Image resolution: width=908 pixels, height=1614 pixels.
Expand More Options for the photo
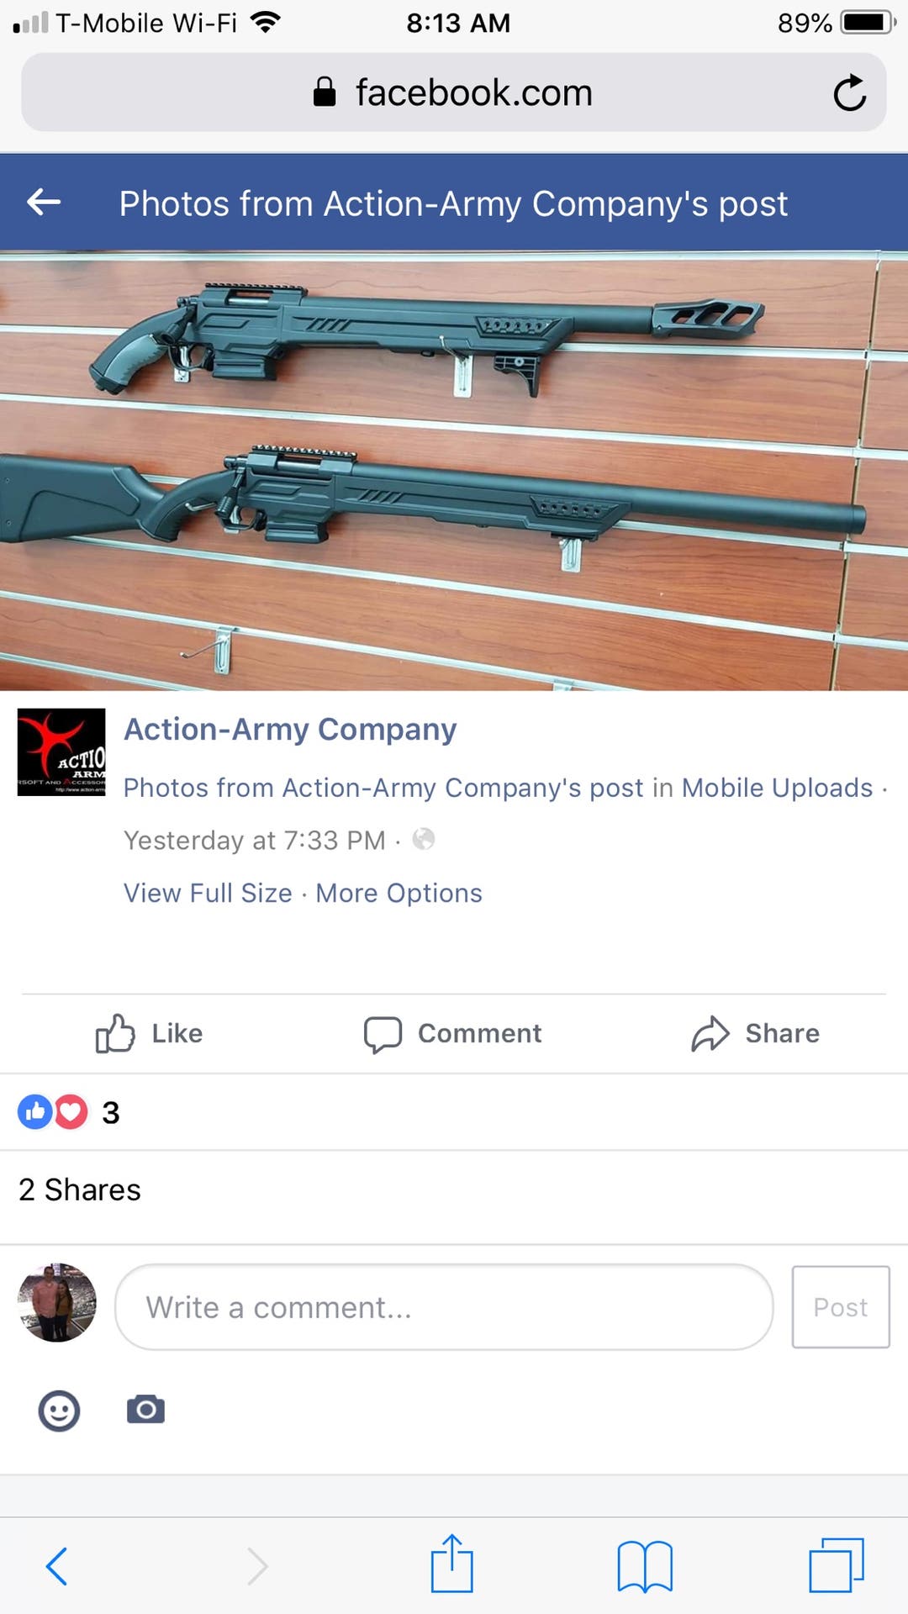[399, 893]
